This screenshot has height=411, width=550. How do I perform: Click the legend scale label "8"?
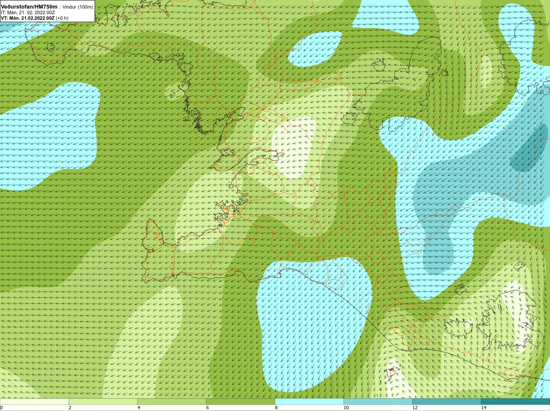(x=276, y=408)
